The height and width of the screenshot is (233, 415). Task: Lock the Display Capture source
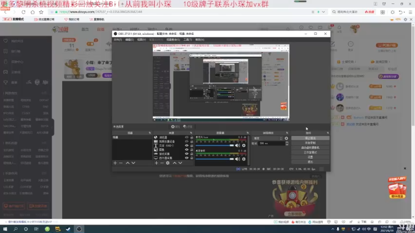click(192, 158)
